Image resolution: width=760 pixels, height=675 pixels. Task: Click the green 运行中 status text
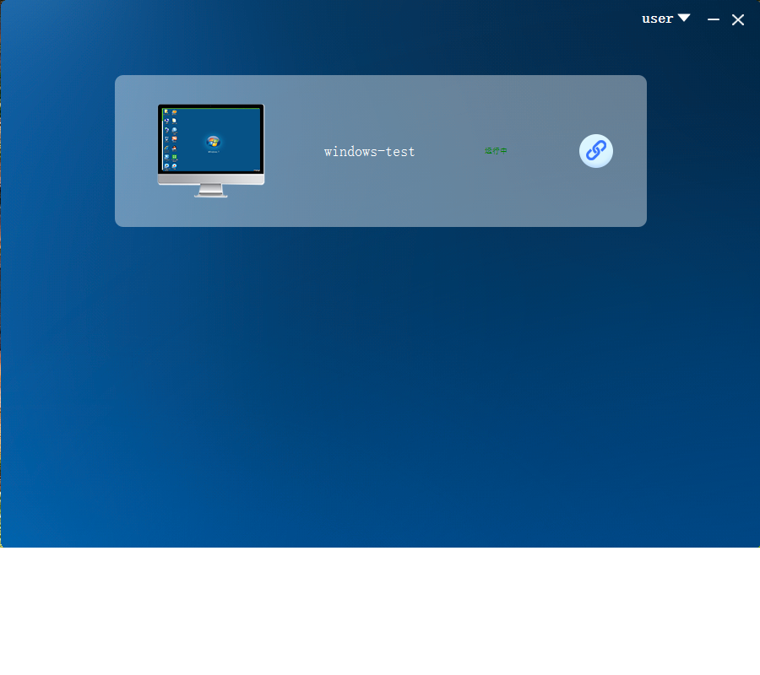click(x=496, y=151)
